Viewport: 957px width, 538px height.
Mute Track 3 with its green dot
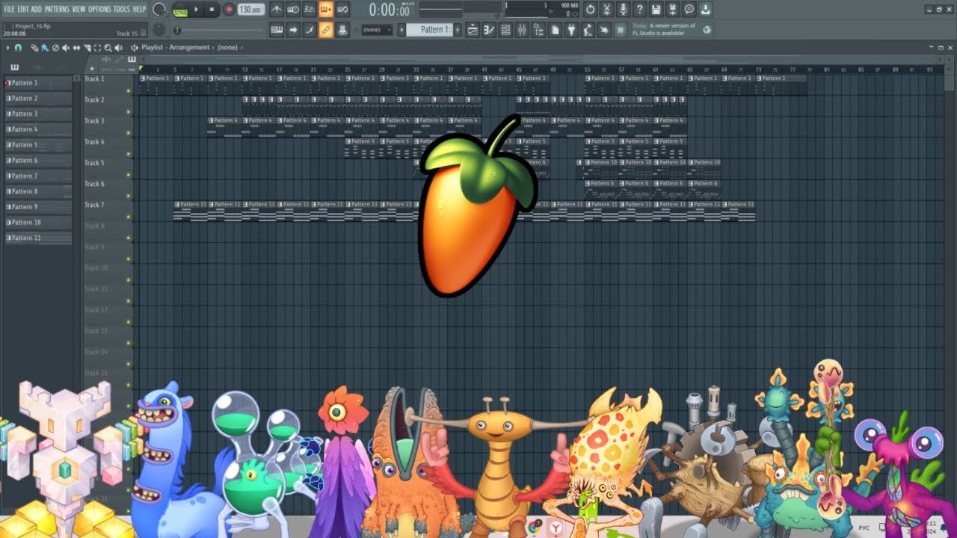[x=129, y=133]
